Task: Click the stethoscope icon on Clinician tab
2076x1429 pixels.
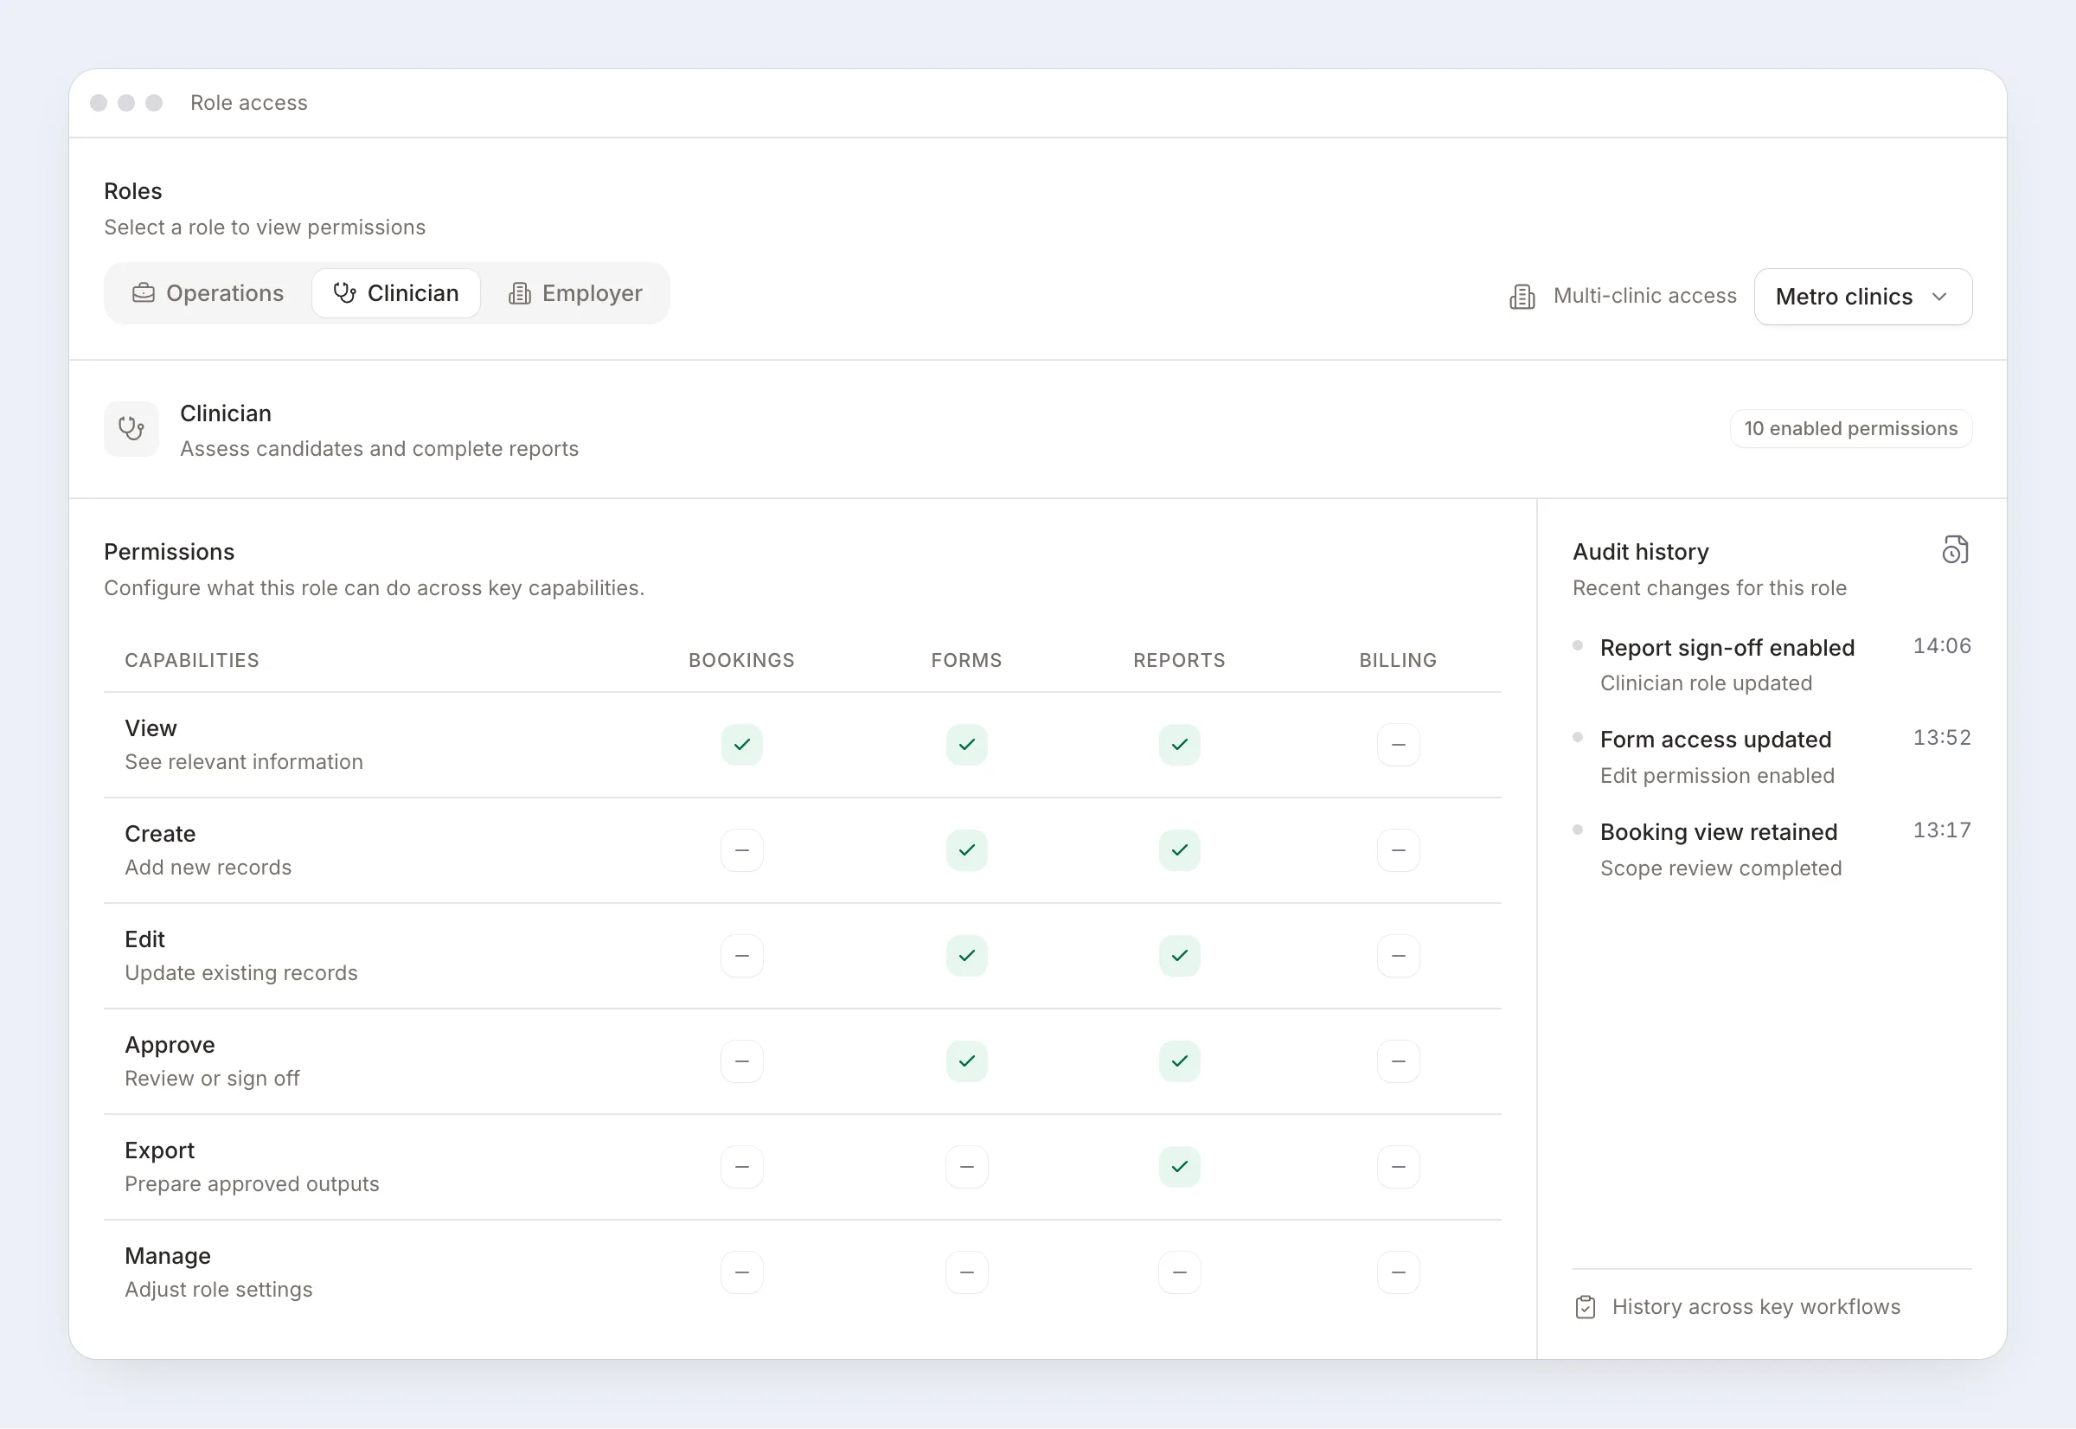Action: [x=344, y=292]
